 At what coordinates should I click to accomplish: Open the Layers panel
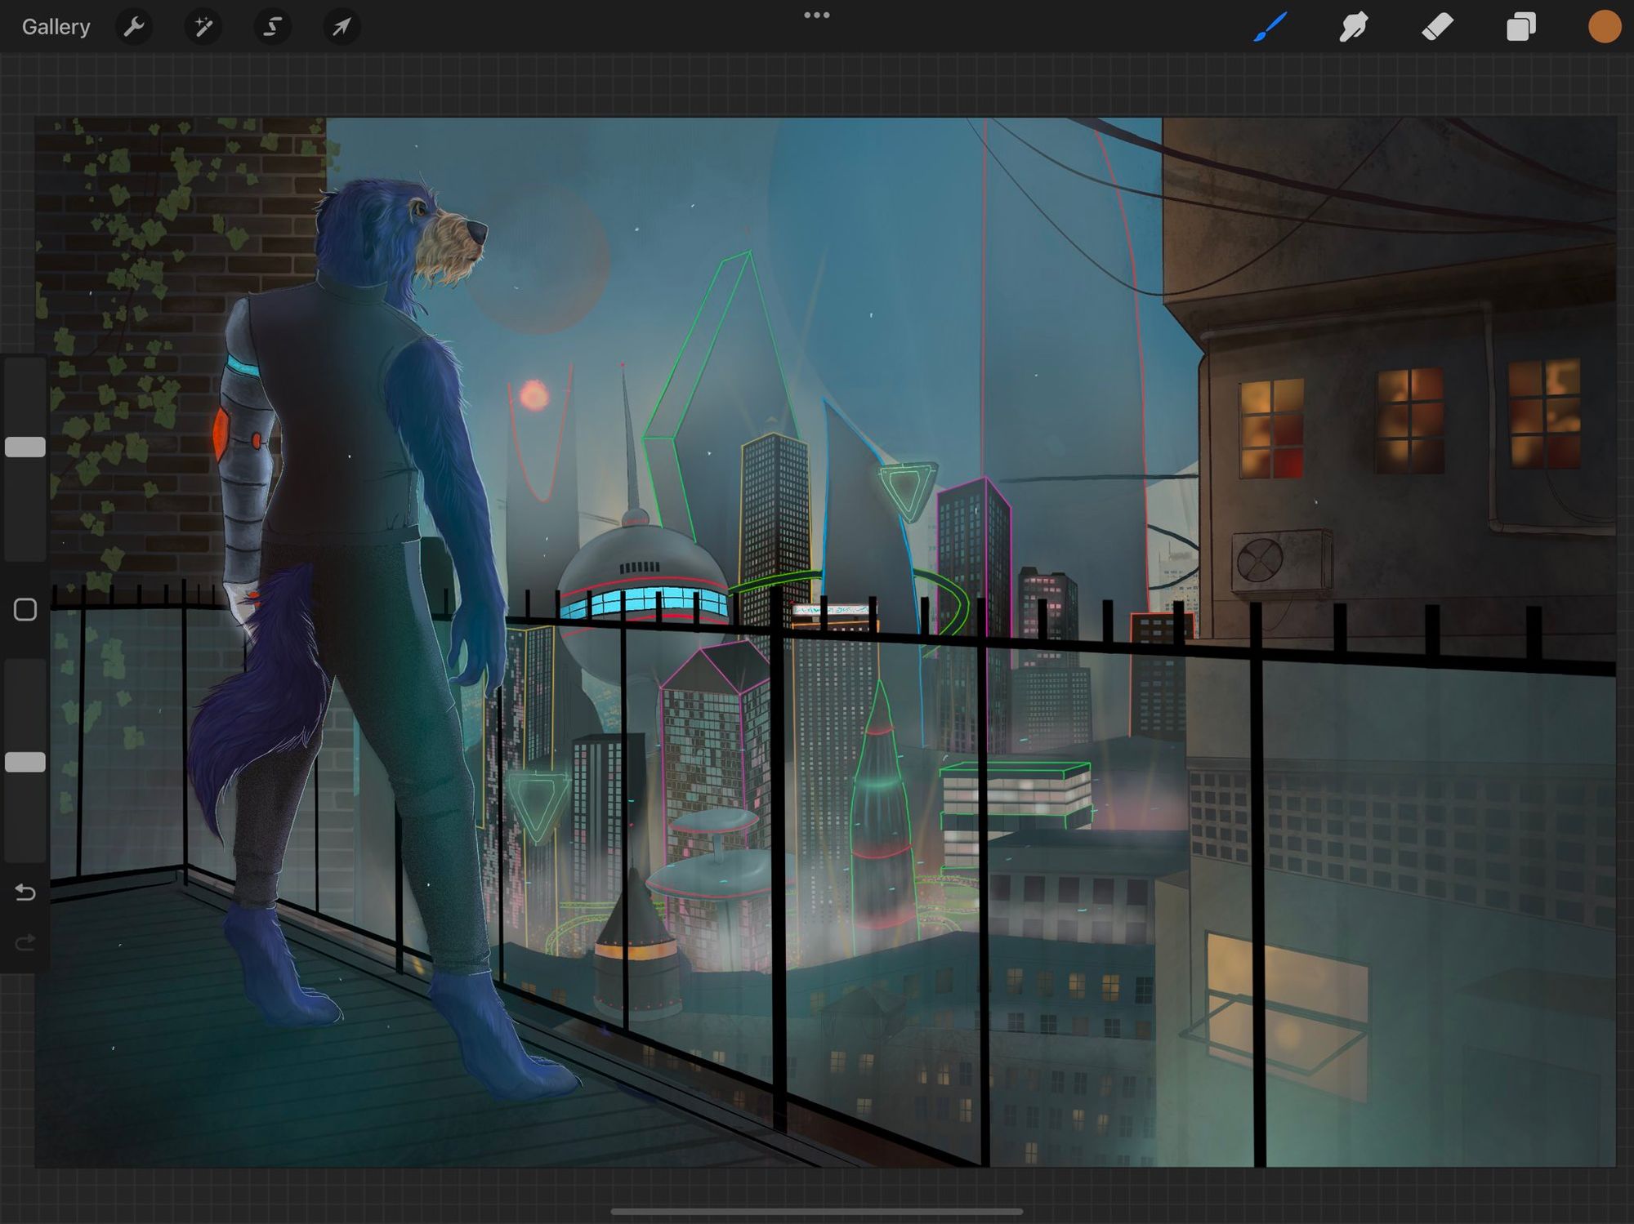click(x=1520, y=27)
